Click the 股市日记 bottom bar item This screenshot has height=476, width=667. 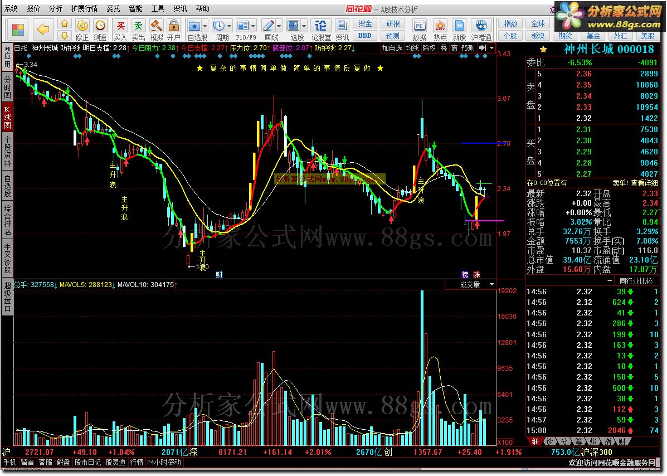[x=87, y=463]
